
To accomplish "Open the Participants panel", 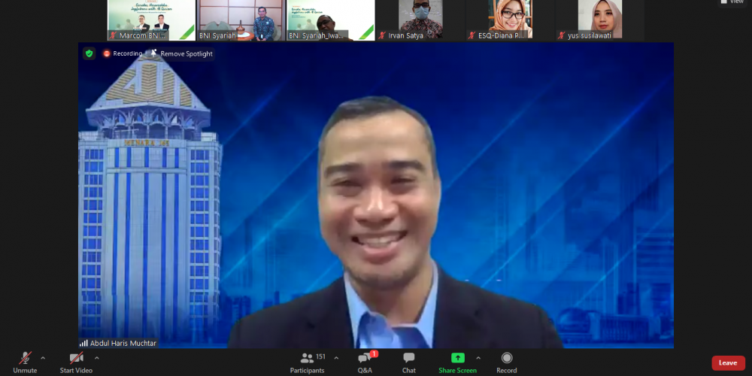I will [x=308, y=360].
